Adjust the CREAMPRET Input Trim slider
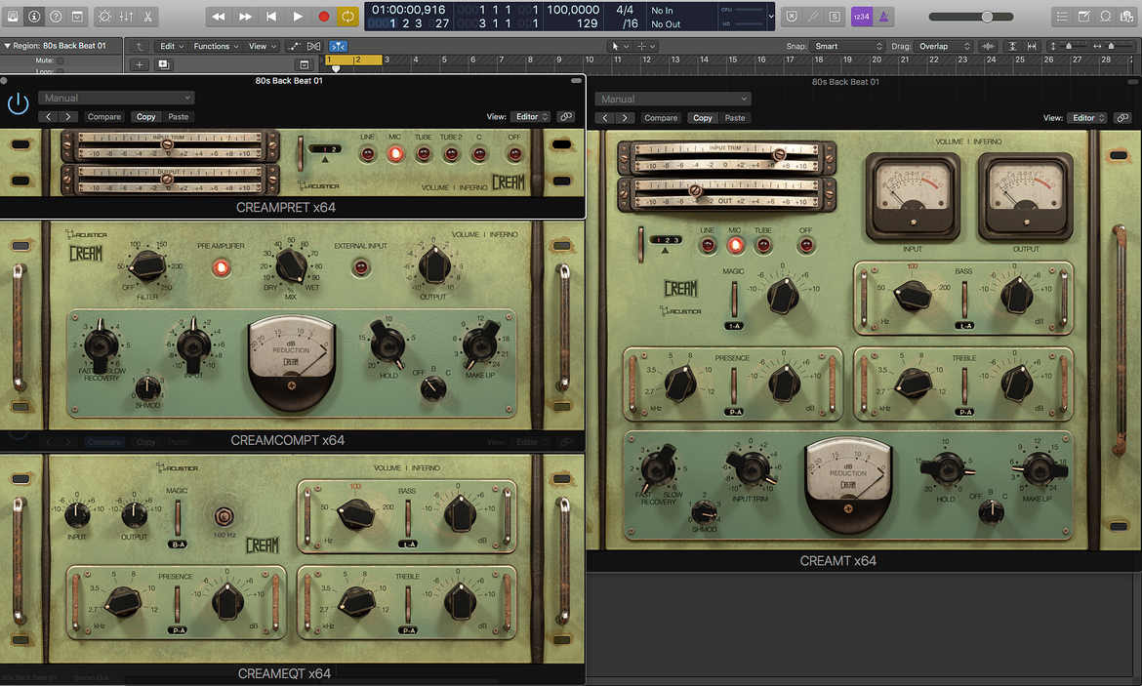The image size is (1142, 686). (x=167, y=144)
